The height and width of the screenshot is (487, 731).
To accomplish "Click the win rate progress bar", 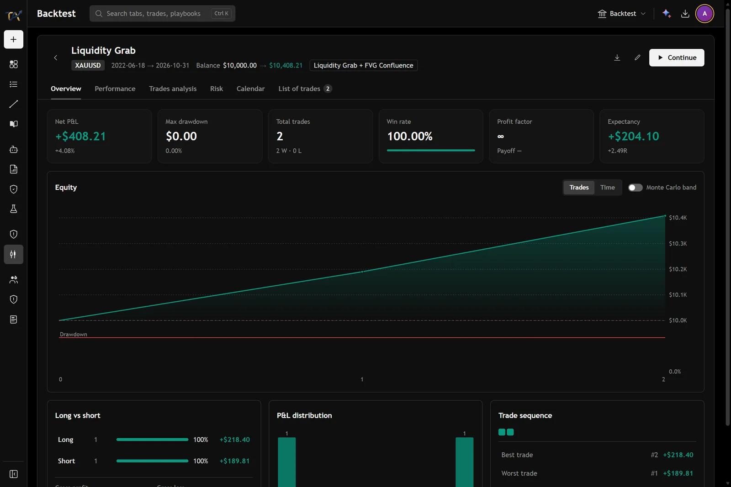I will pyautogui.click(x=431, y=150).
